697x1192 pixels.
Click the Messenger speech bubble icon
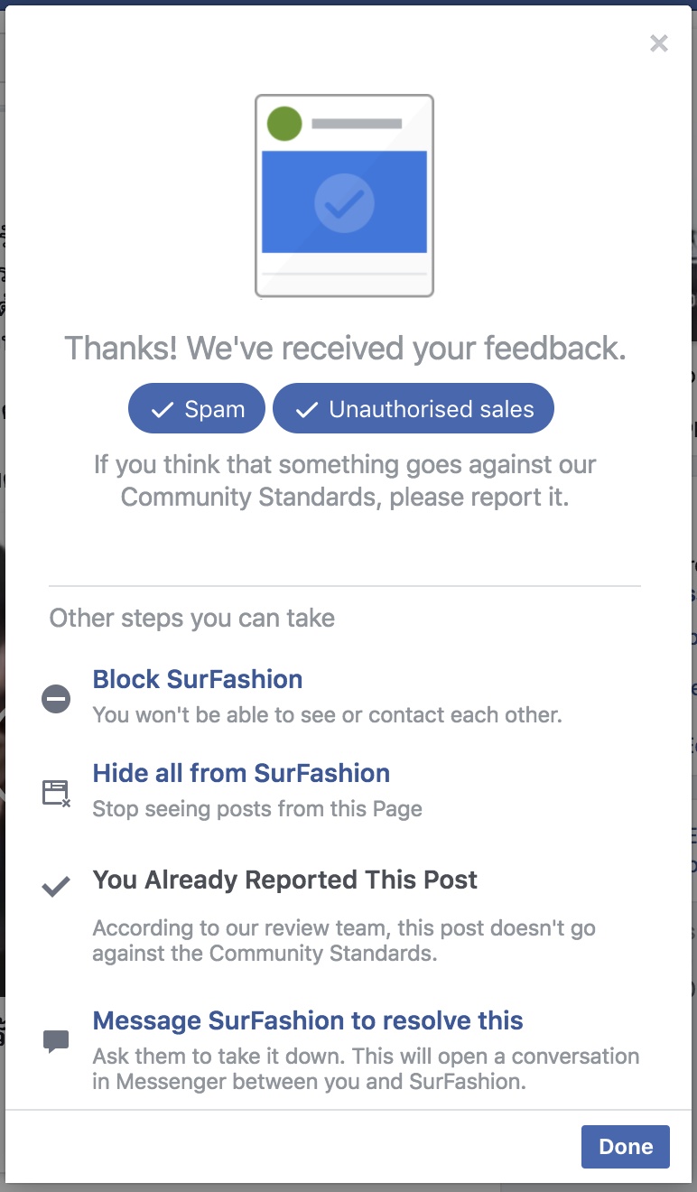(x=56, y=1041)
